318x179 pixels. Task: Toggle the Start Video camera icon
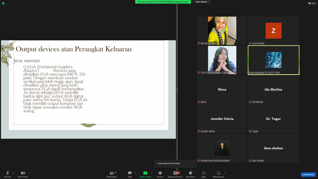(x=23, y=173)
